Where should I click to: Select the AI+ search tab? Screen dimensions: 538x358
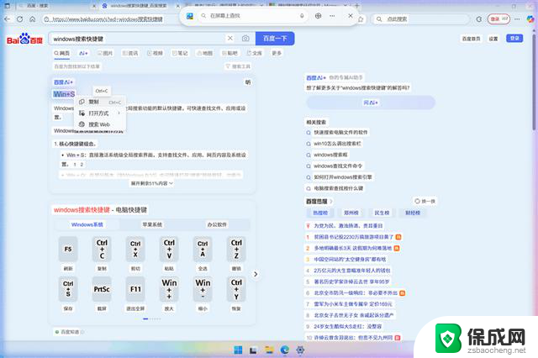pyautogui.click(x=83, y=53)
